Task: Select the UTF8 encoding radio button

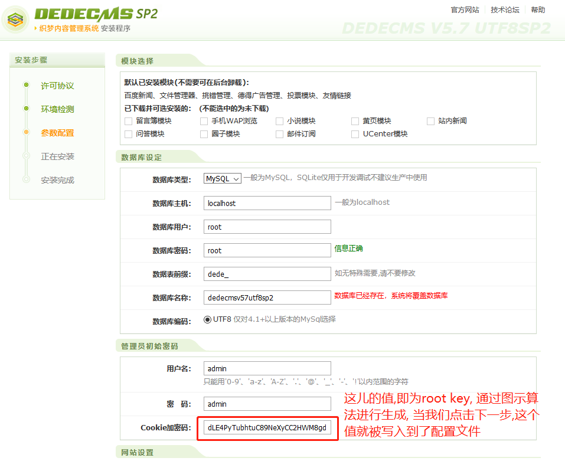Action: pyautogui.click(x=208, y=319)
